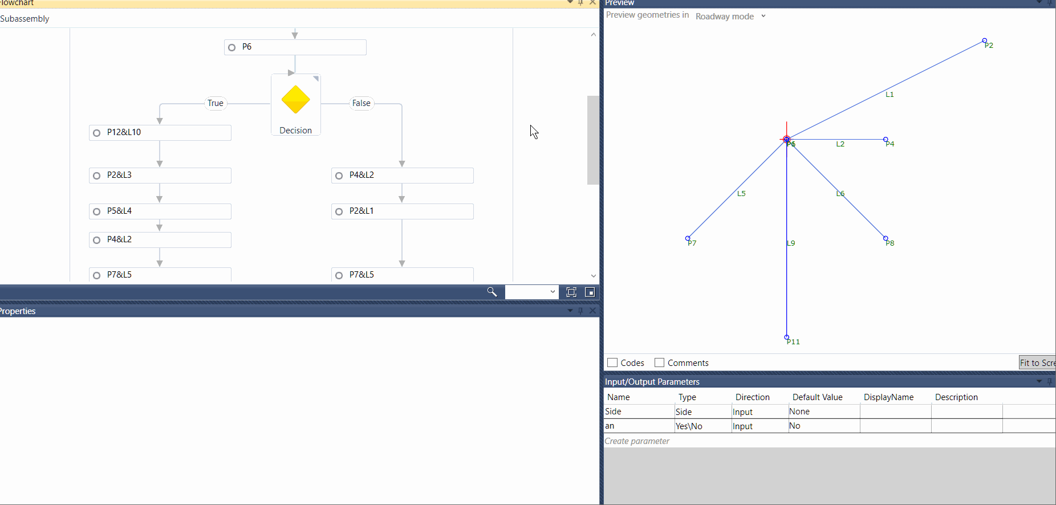
Task: Select the P5&L4 flowchart node
Action: (x=160, y=211)
